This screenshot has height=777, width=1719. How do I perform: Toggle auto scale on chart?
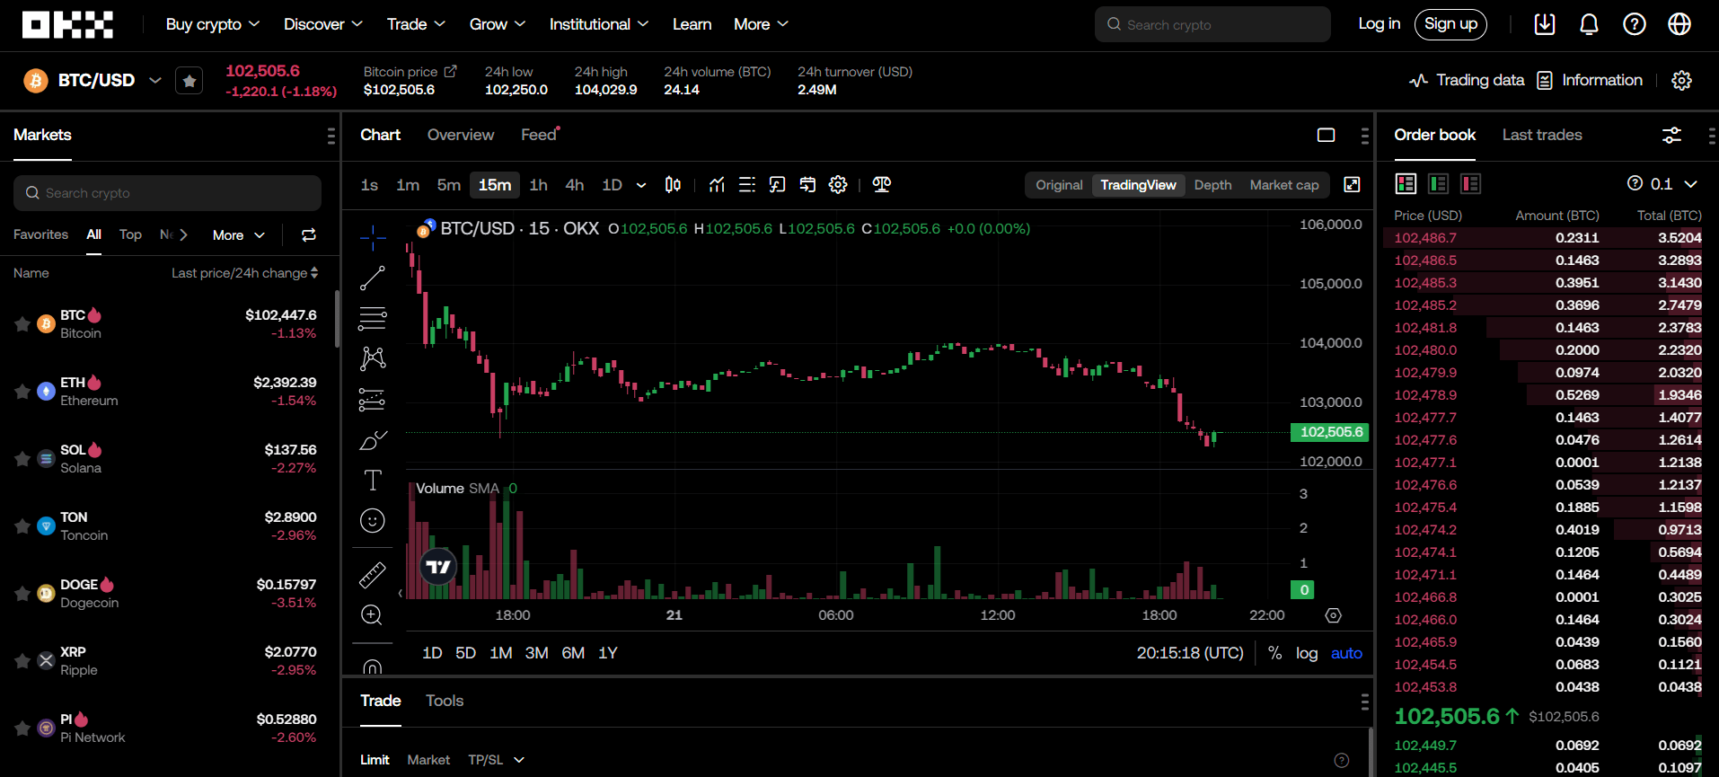(x=1346, y=653)
